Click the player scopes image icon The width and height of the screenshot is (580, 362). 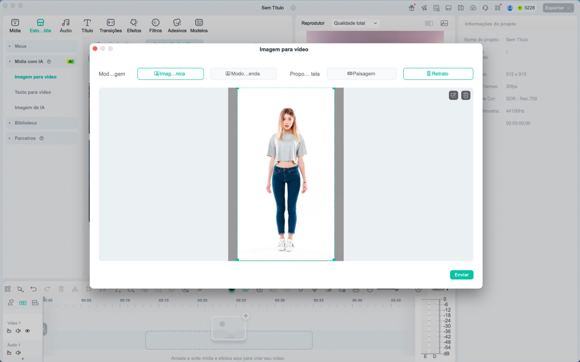(444, 23)
